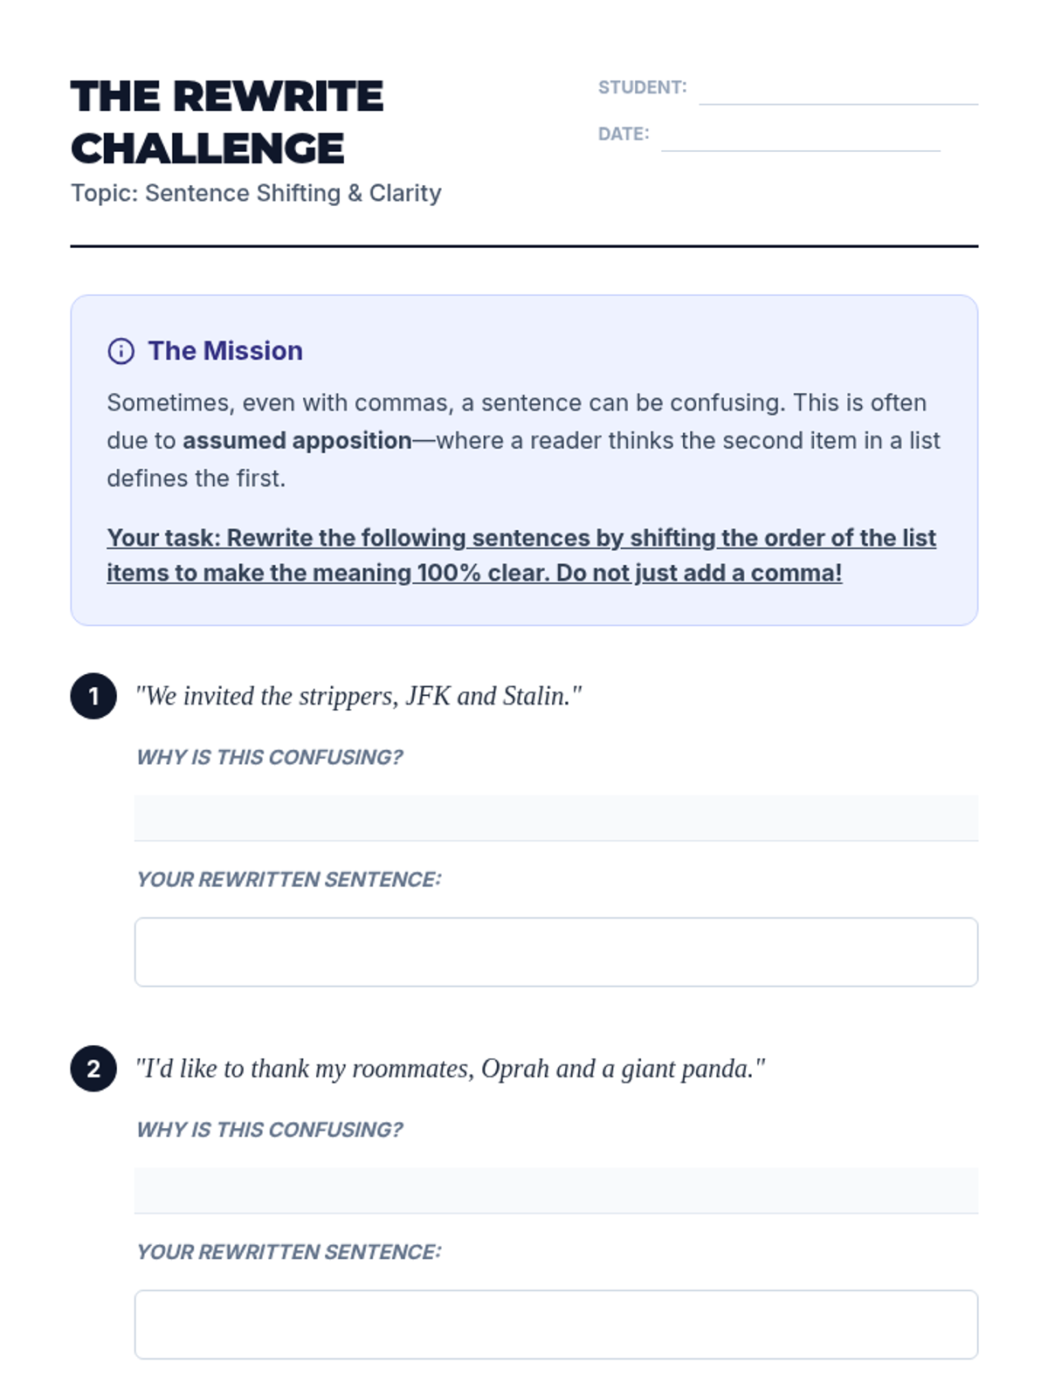Click the first 'Why is this confusing?' answer field

pyautogui.click(x=555, y=817)
